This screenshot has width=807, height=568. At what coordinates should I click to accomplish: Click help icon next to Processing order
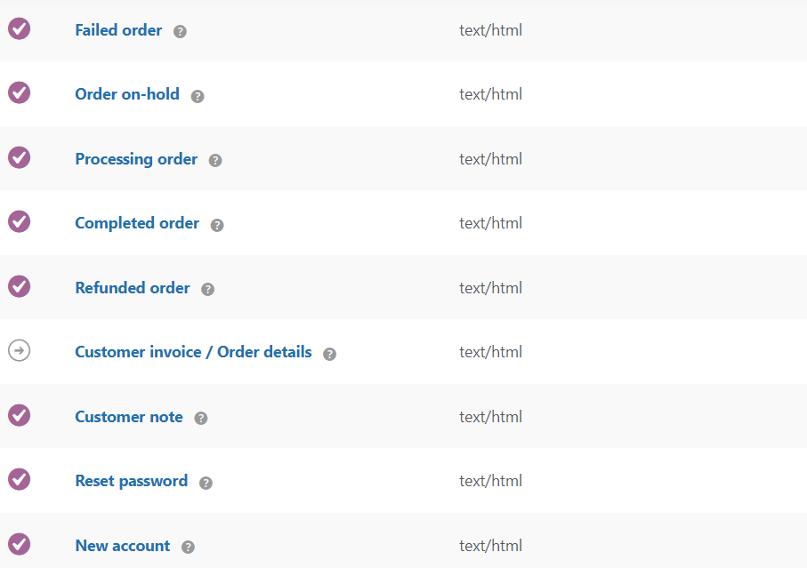(215, 161)
